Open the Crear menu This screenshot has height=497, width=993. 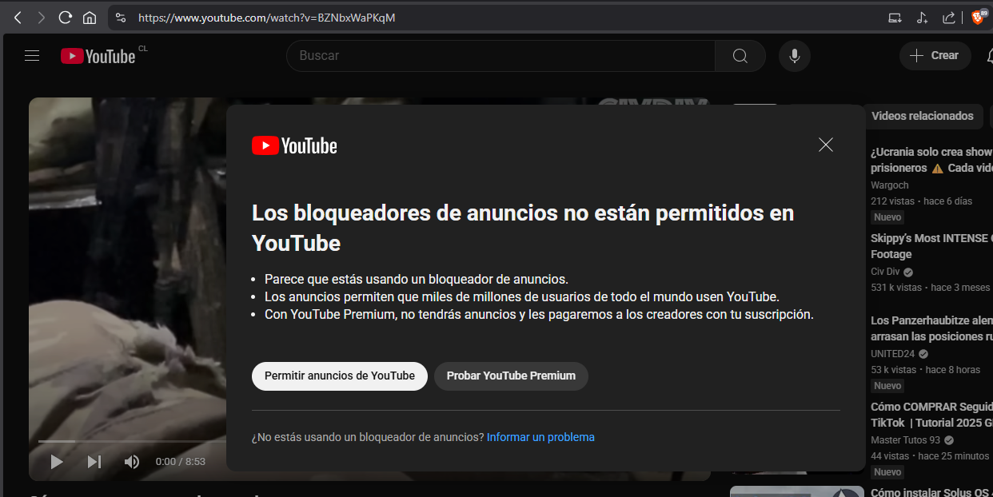pos(935,56)
